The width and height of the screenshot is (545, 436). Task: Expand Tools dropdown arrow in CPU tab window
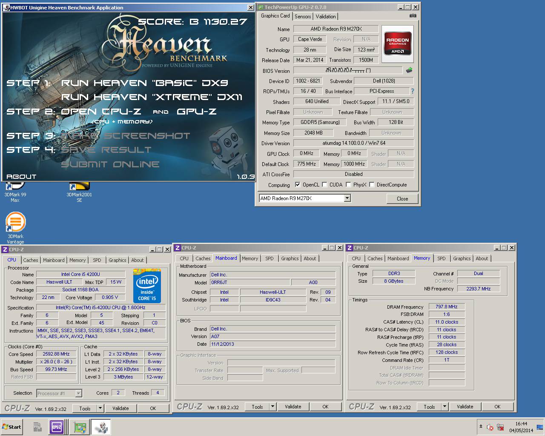tap(100, 408)
